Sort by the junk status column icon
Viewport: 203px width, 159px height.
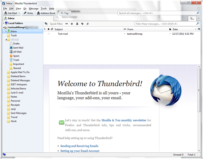(x=170, y=29)
